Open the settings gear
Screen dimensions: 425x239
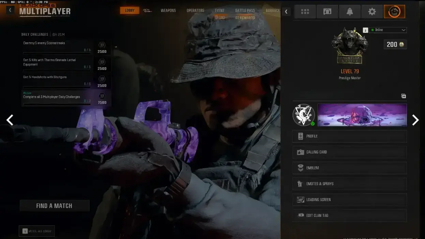(372, 12)
